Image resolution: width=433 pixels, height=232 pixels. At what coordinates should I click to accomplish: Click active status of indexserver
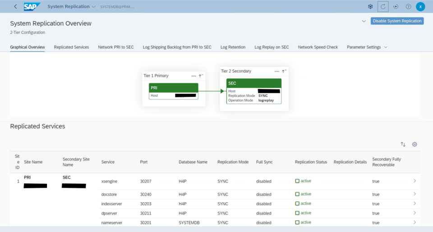pyautogui.click(x=303, y=204)
